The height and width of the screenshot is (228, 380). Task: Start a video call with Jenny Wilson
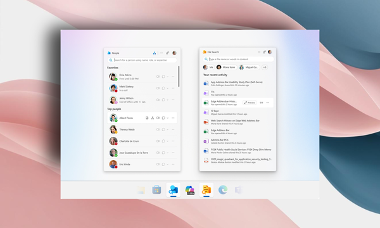tap(158, 100)
